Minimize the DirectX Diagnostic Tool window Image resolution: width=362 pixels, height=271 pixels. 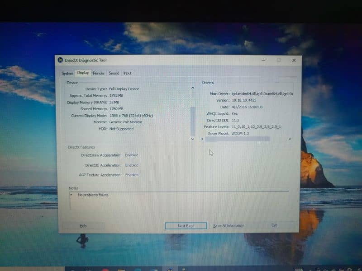tap(264, 60)
